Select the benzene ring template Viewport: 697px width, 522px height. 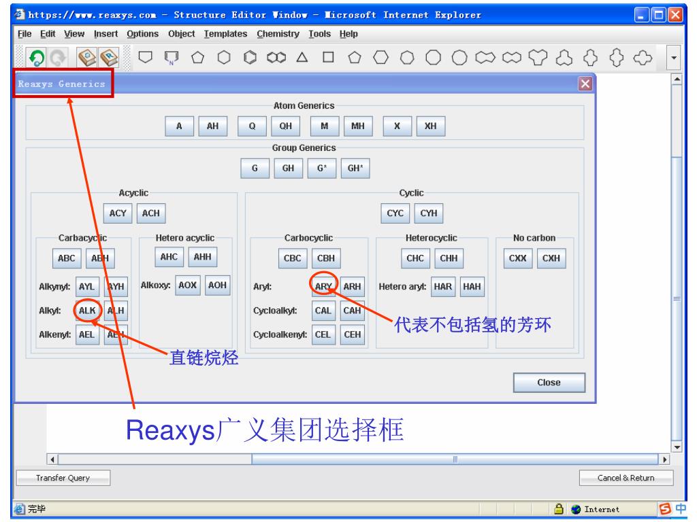click(250, 57)
